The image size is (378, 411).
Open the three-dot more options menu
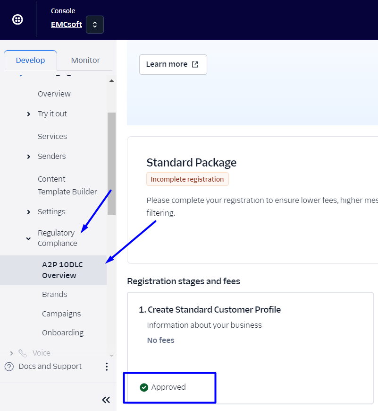107,367
